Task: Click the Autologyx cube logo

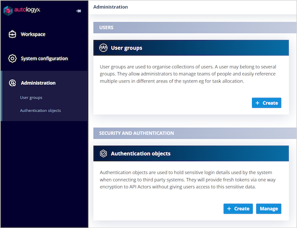Action: click(x=8, y=10)
